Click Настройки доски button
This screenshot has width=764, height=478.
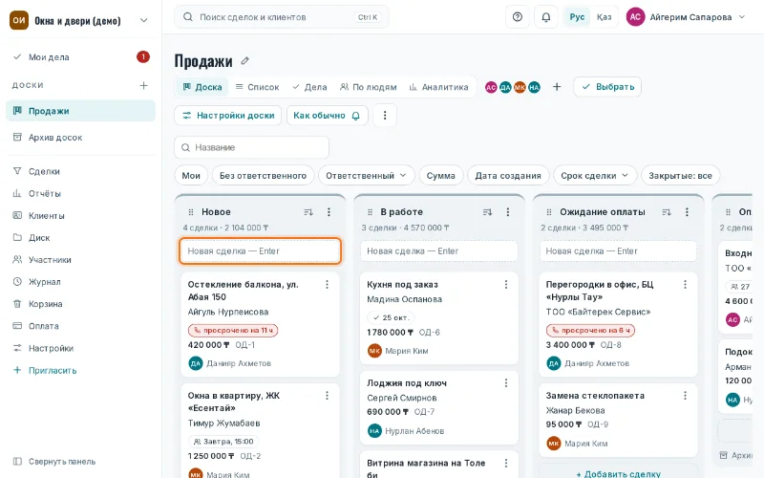click(228, 116)
